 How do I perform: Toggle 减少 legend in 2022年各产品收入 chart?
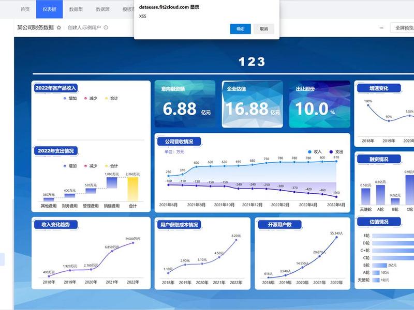[x=91, y=98]
